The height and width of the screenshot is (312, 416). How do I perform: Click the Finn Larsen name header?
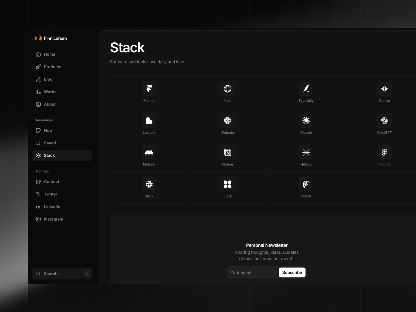tap(55, 38)
